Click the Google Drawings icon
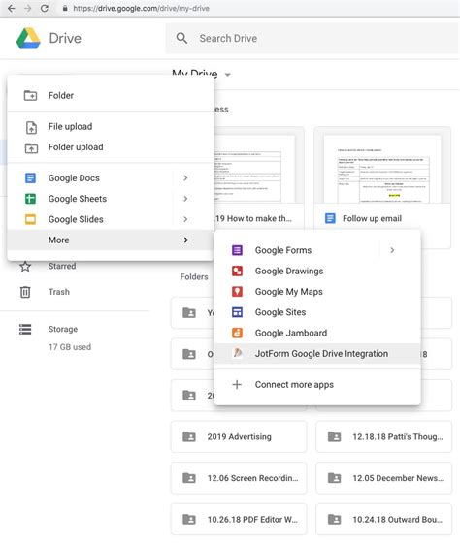The height and width of the screenshot is (544, 460). tap(237, 271)
